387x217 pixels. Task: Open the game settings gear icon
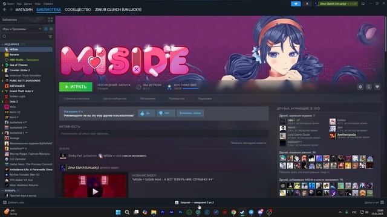click(x=360, y=87)
